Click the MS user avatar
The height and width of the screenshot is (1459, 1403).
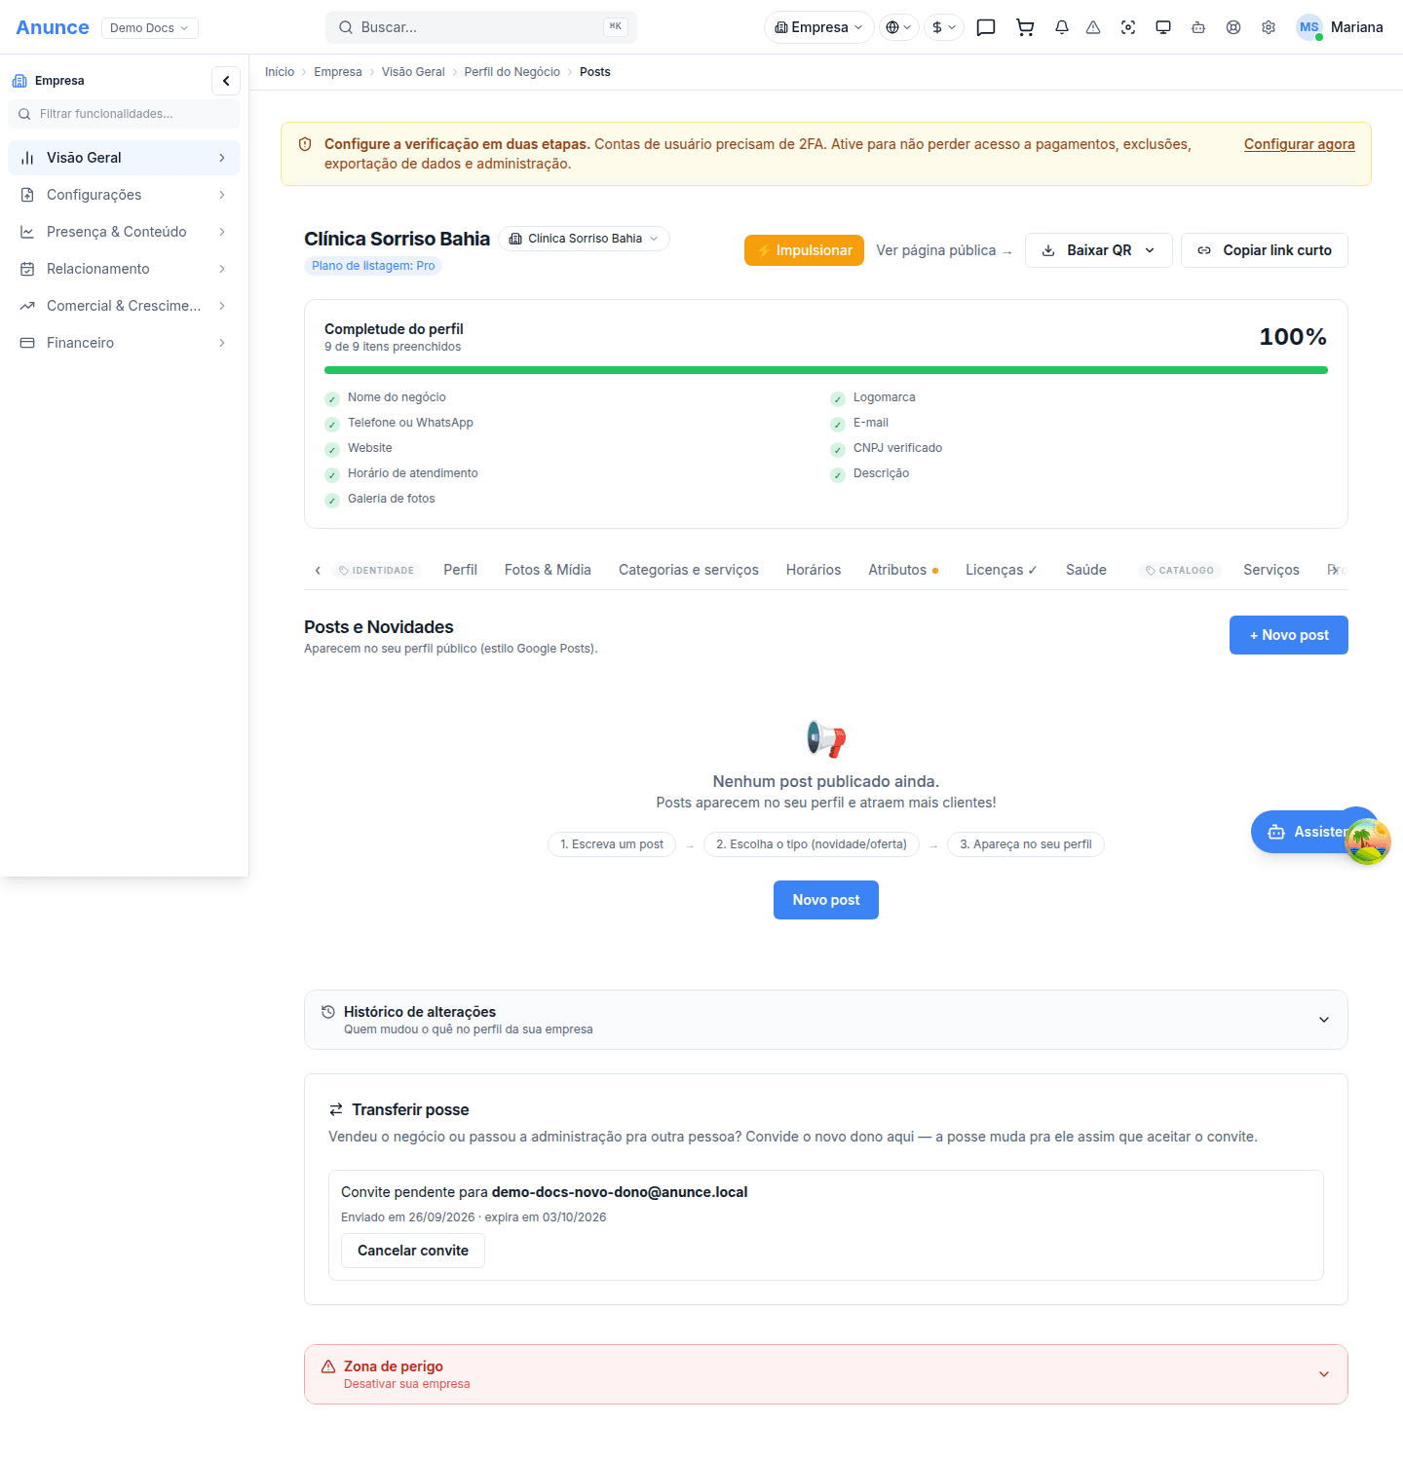coord(1308,27)
